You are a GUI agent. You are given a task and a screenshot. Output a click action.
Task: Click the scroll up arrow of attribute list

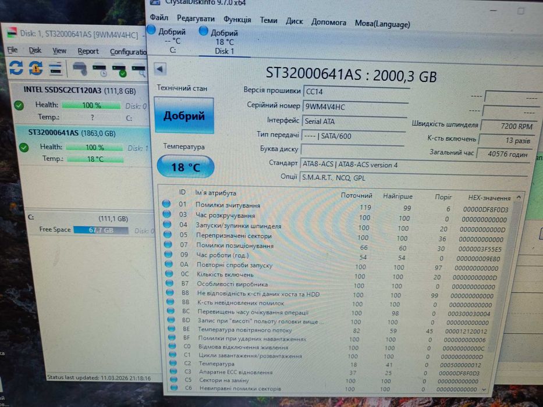pos(519,197)
